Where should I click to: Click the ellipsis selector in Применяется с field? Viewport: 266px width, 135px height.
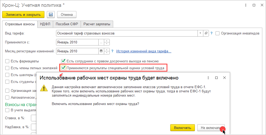[x=101, y=42]
